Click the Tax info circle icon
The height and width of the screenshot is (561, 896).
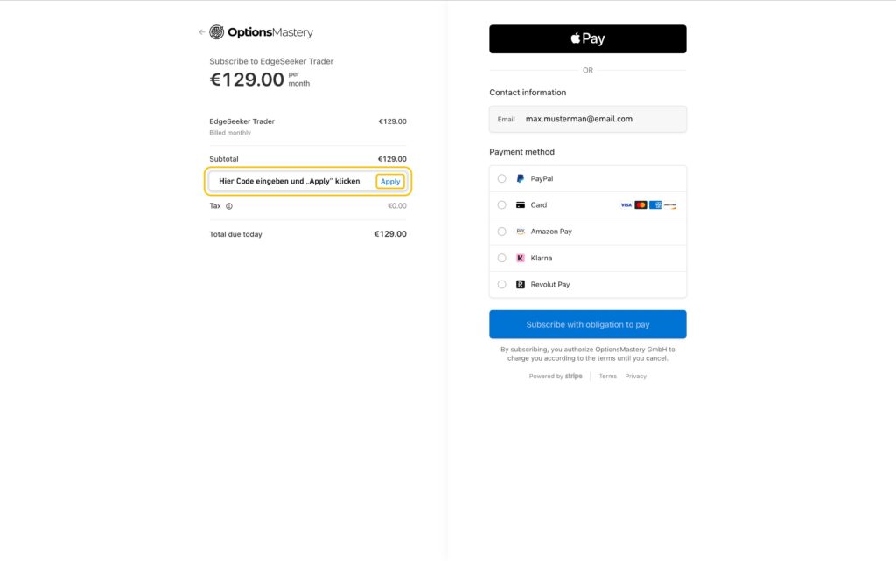(229, 206)
